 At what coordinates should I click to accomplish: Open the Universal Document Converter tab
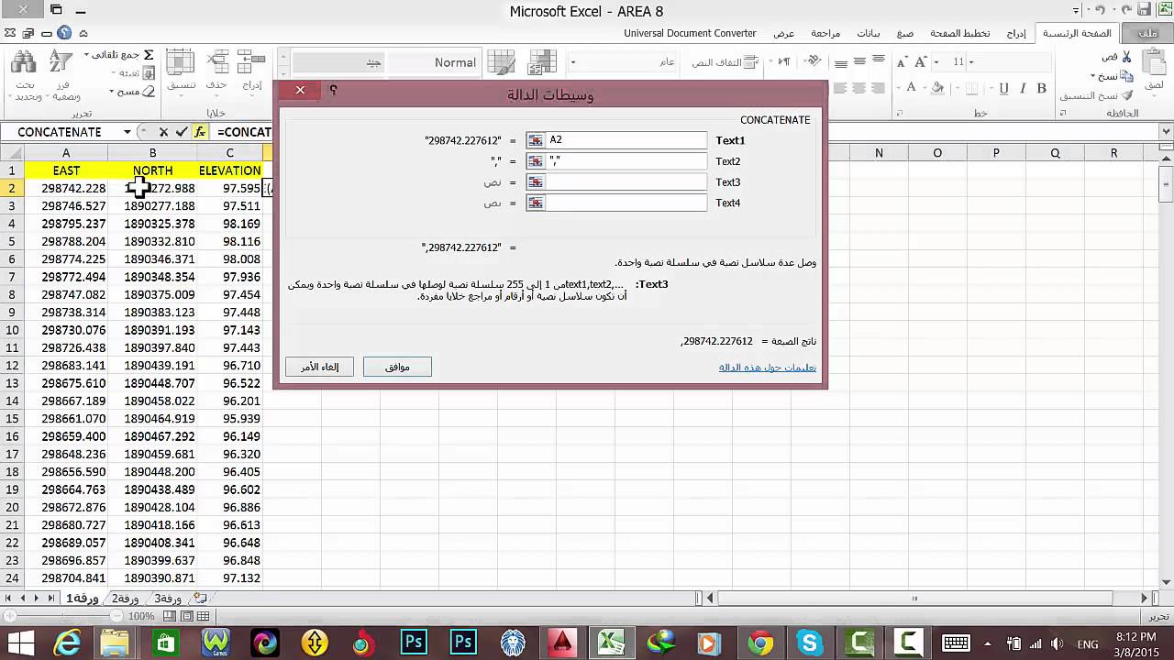[690, 33]
